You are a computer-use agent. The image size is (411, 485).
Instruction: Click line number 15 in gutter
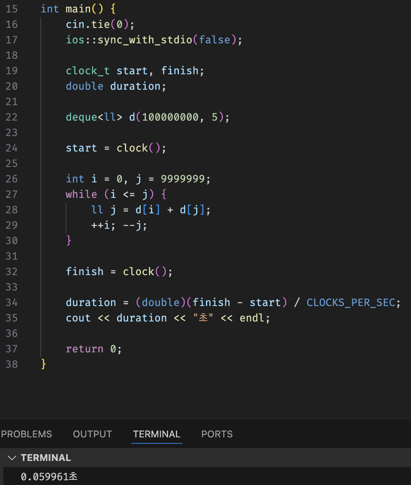12,9
